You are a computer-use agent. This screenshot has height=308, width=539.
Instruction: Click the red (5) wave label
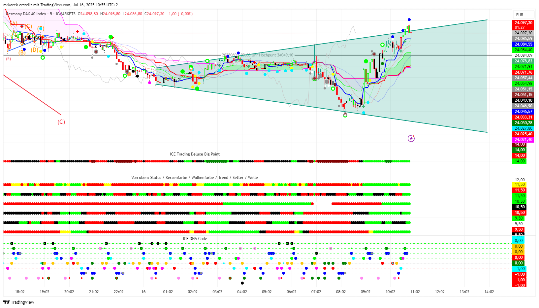8,59
